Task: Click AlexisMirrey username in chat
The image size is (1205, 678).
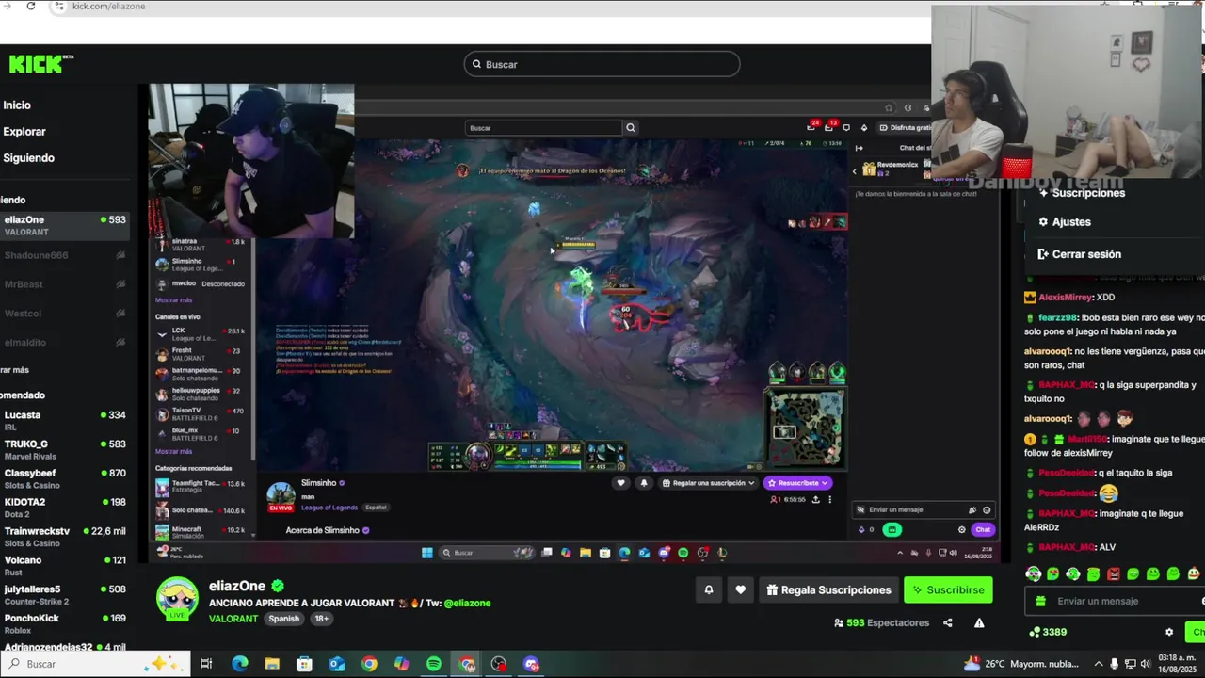Action: (x=1065, y=298)
